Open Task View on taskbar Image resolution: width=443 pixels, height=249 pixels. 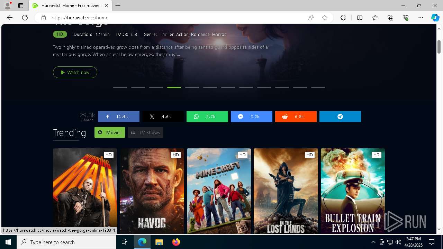click(x=125, y=242)
